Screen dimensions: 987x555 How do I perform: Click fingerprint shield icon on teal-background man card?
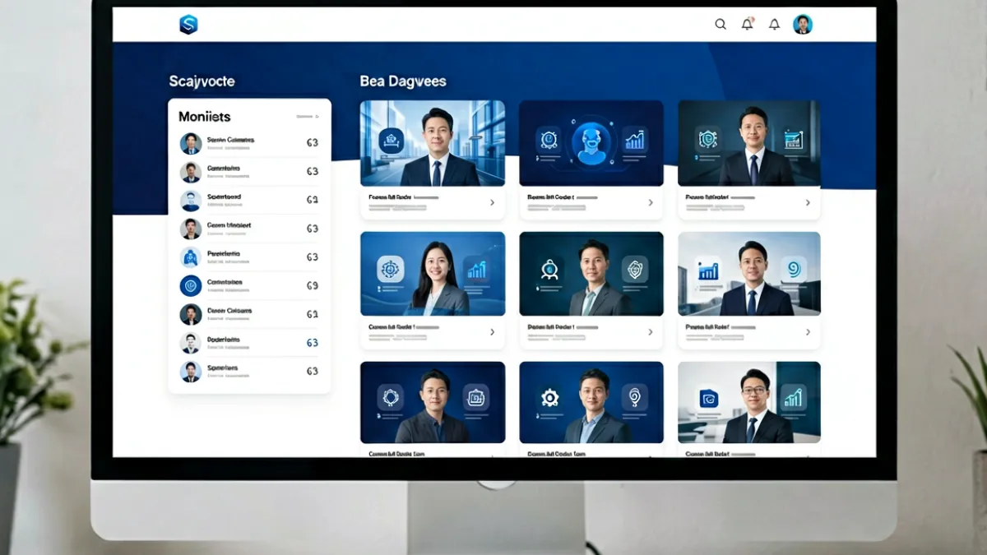click(x=633, y=269)
